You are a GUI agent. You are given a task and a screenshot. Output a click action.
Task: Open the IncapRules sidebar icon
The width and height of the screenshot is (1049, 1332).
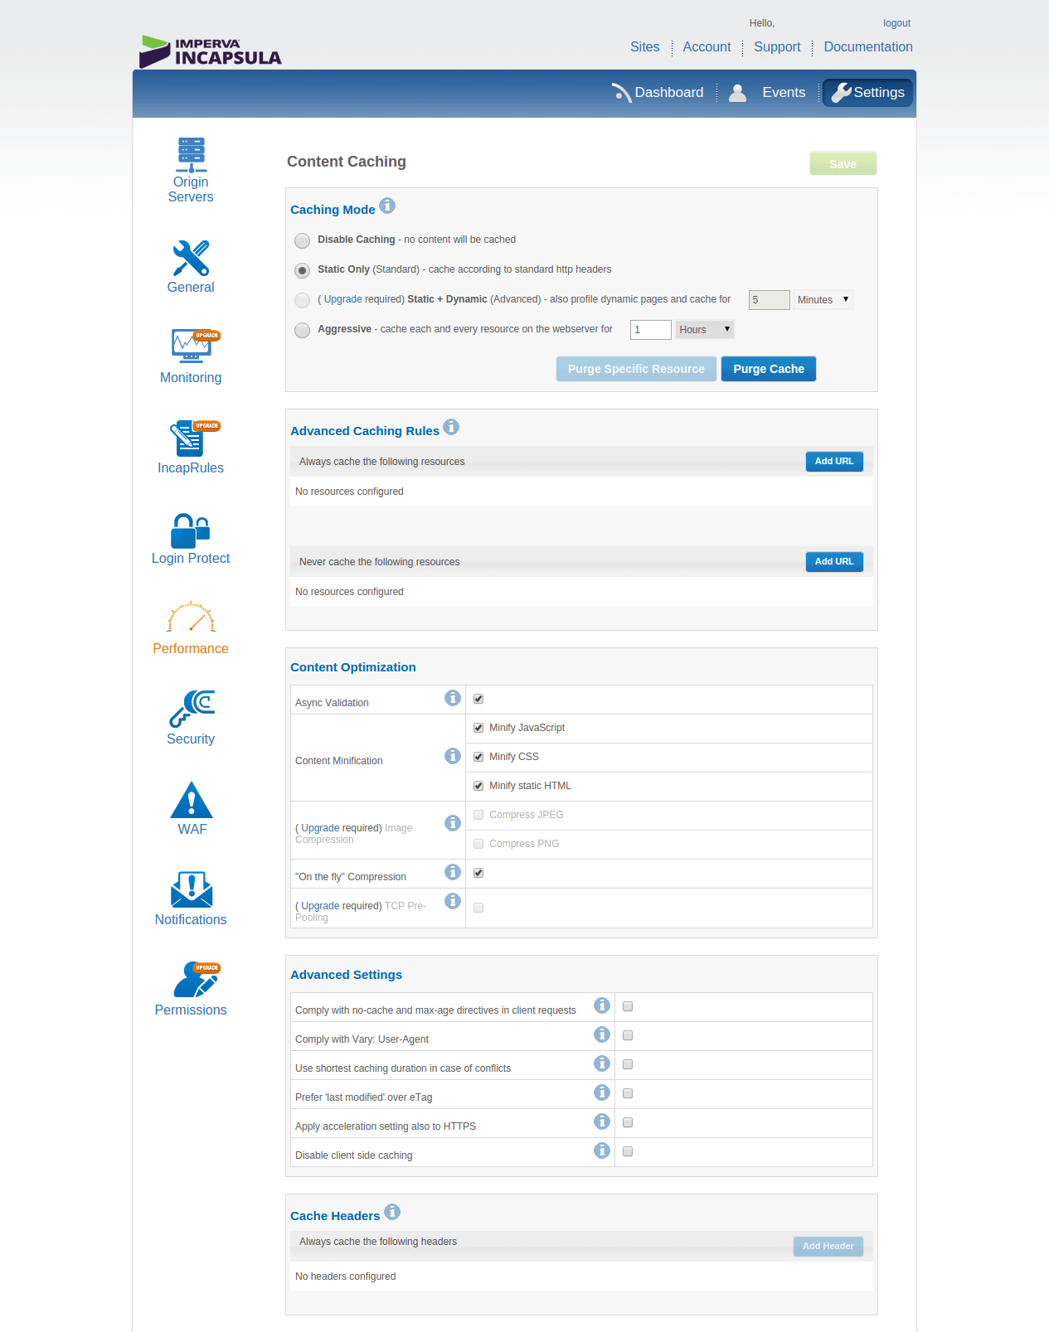[191, 439]
